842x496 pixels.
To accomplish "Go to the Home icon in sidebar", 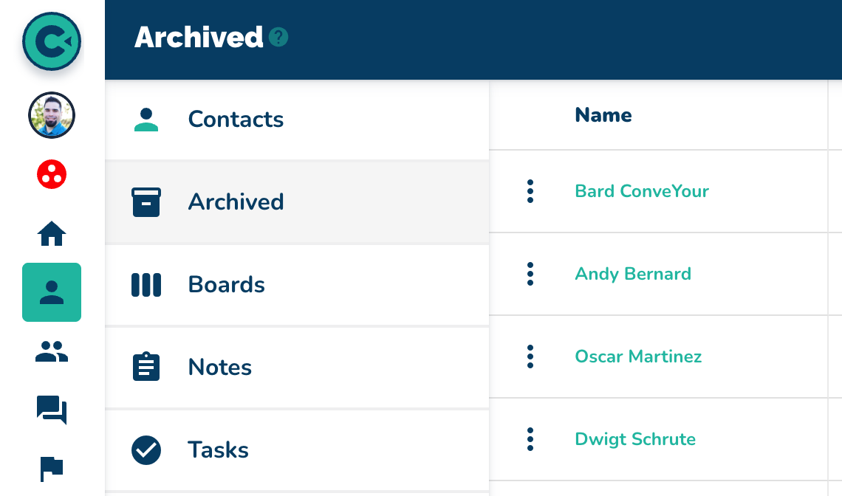I will 52,234.
